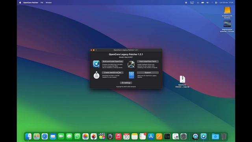The height and width of the screenshot is (142, 252).
Task: Open Launchpad from the Dock
Action: (x=37, y=136)
